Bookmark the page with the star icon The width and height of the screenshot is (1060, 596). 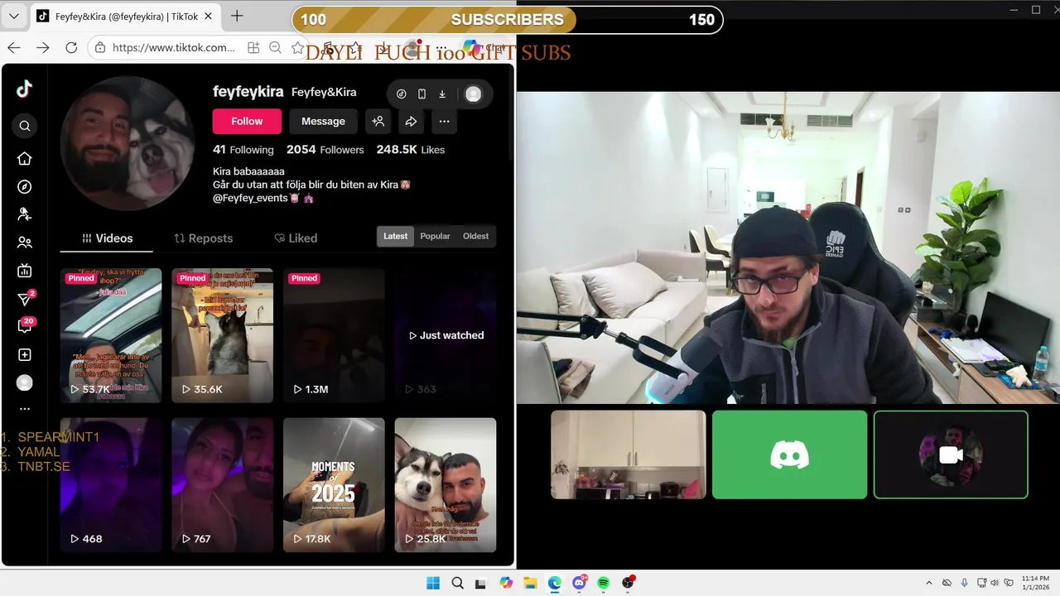pyautogui.click(x=297, y=48)
